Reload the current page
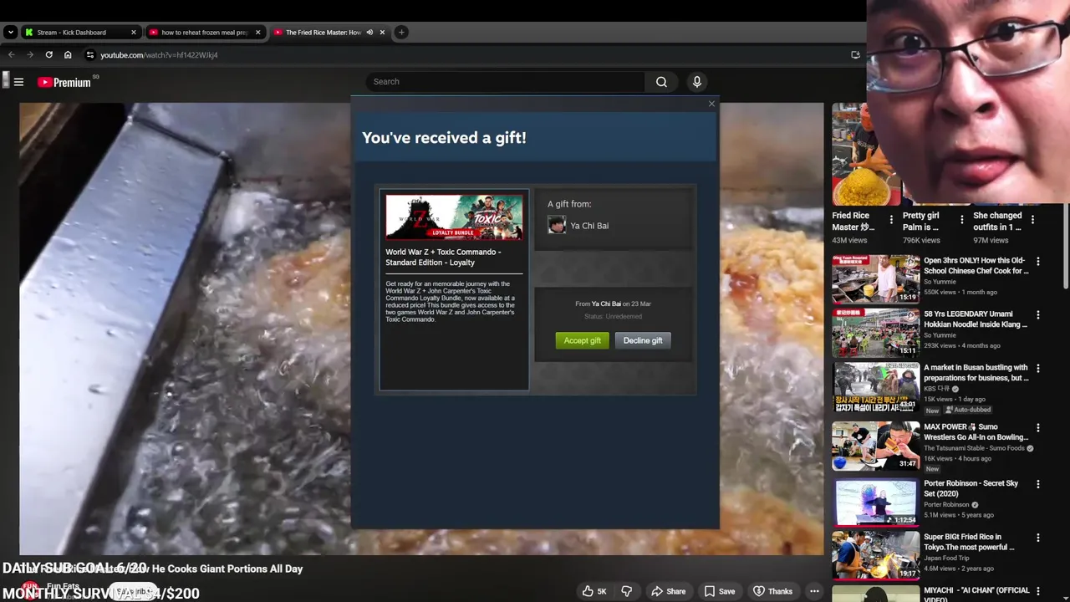 click(48, 54)
